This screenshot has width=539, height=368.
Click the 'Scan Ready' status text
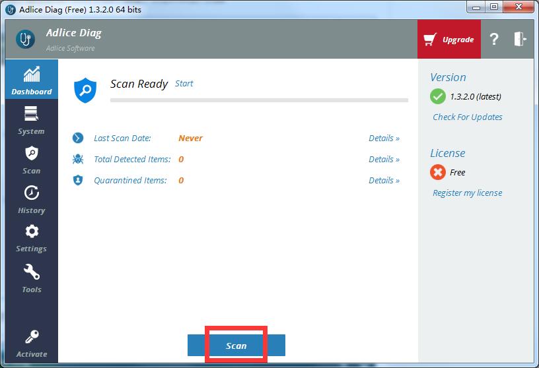click(139, 84)
